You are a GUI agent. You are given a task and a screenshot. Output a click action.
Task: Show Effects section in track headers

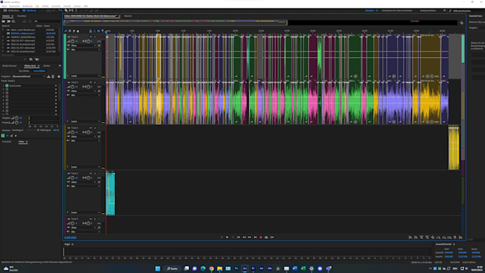click(70, 31)
